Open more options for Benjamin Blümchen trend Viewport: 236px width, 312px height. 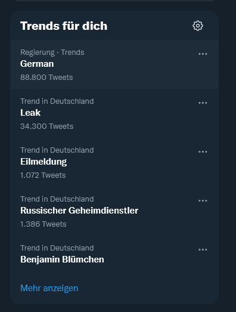click(203, 249)
